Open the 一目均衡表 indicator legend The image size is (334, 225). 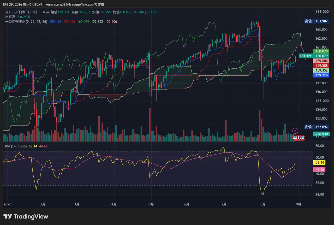tap(26, 22)
